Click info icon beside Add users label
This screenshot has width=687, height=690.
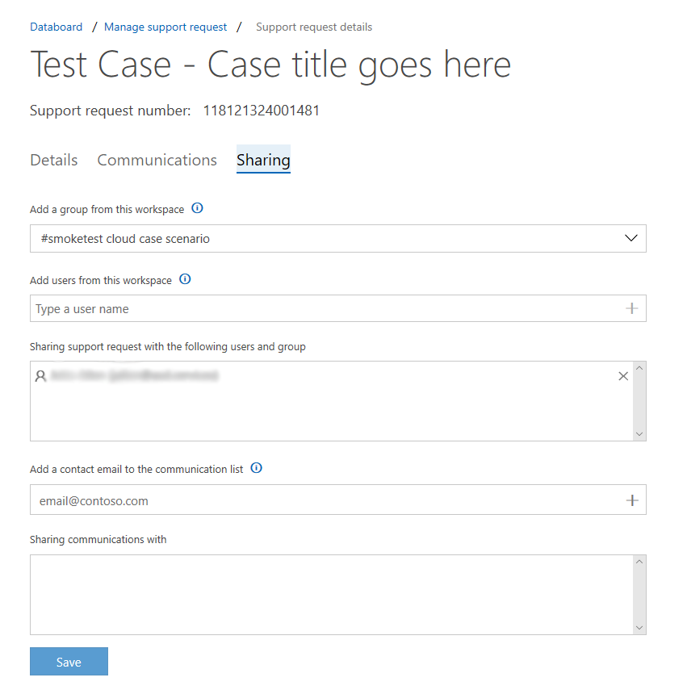click(x=185, y=279)
